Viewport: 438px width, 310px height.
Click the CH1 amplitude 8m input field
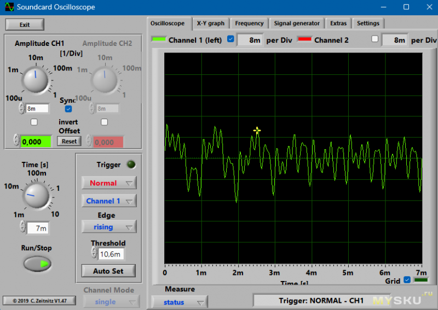coord(37,109)
